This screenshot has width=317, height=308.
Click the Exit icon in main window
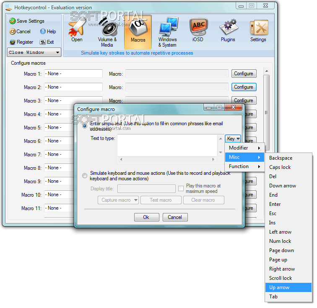[43, 42]
